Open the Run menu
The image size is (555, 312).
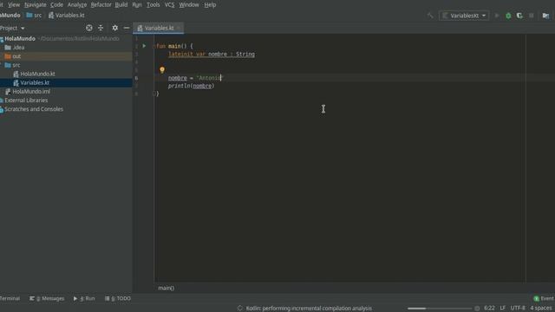137,4
